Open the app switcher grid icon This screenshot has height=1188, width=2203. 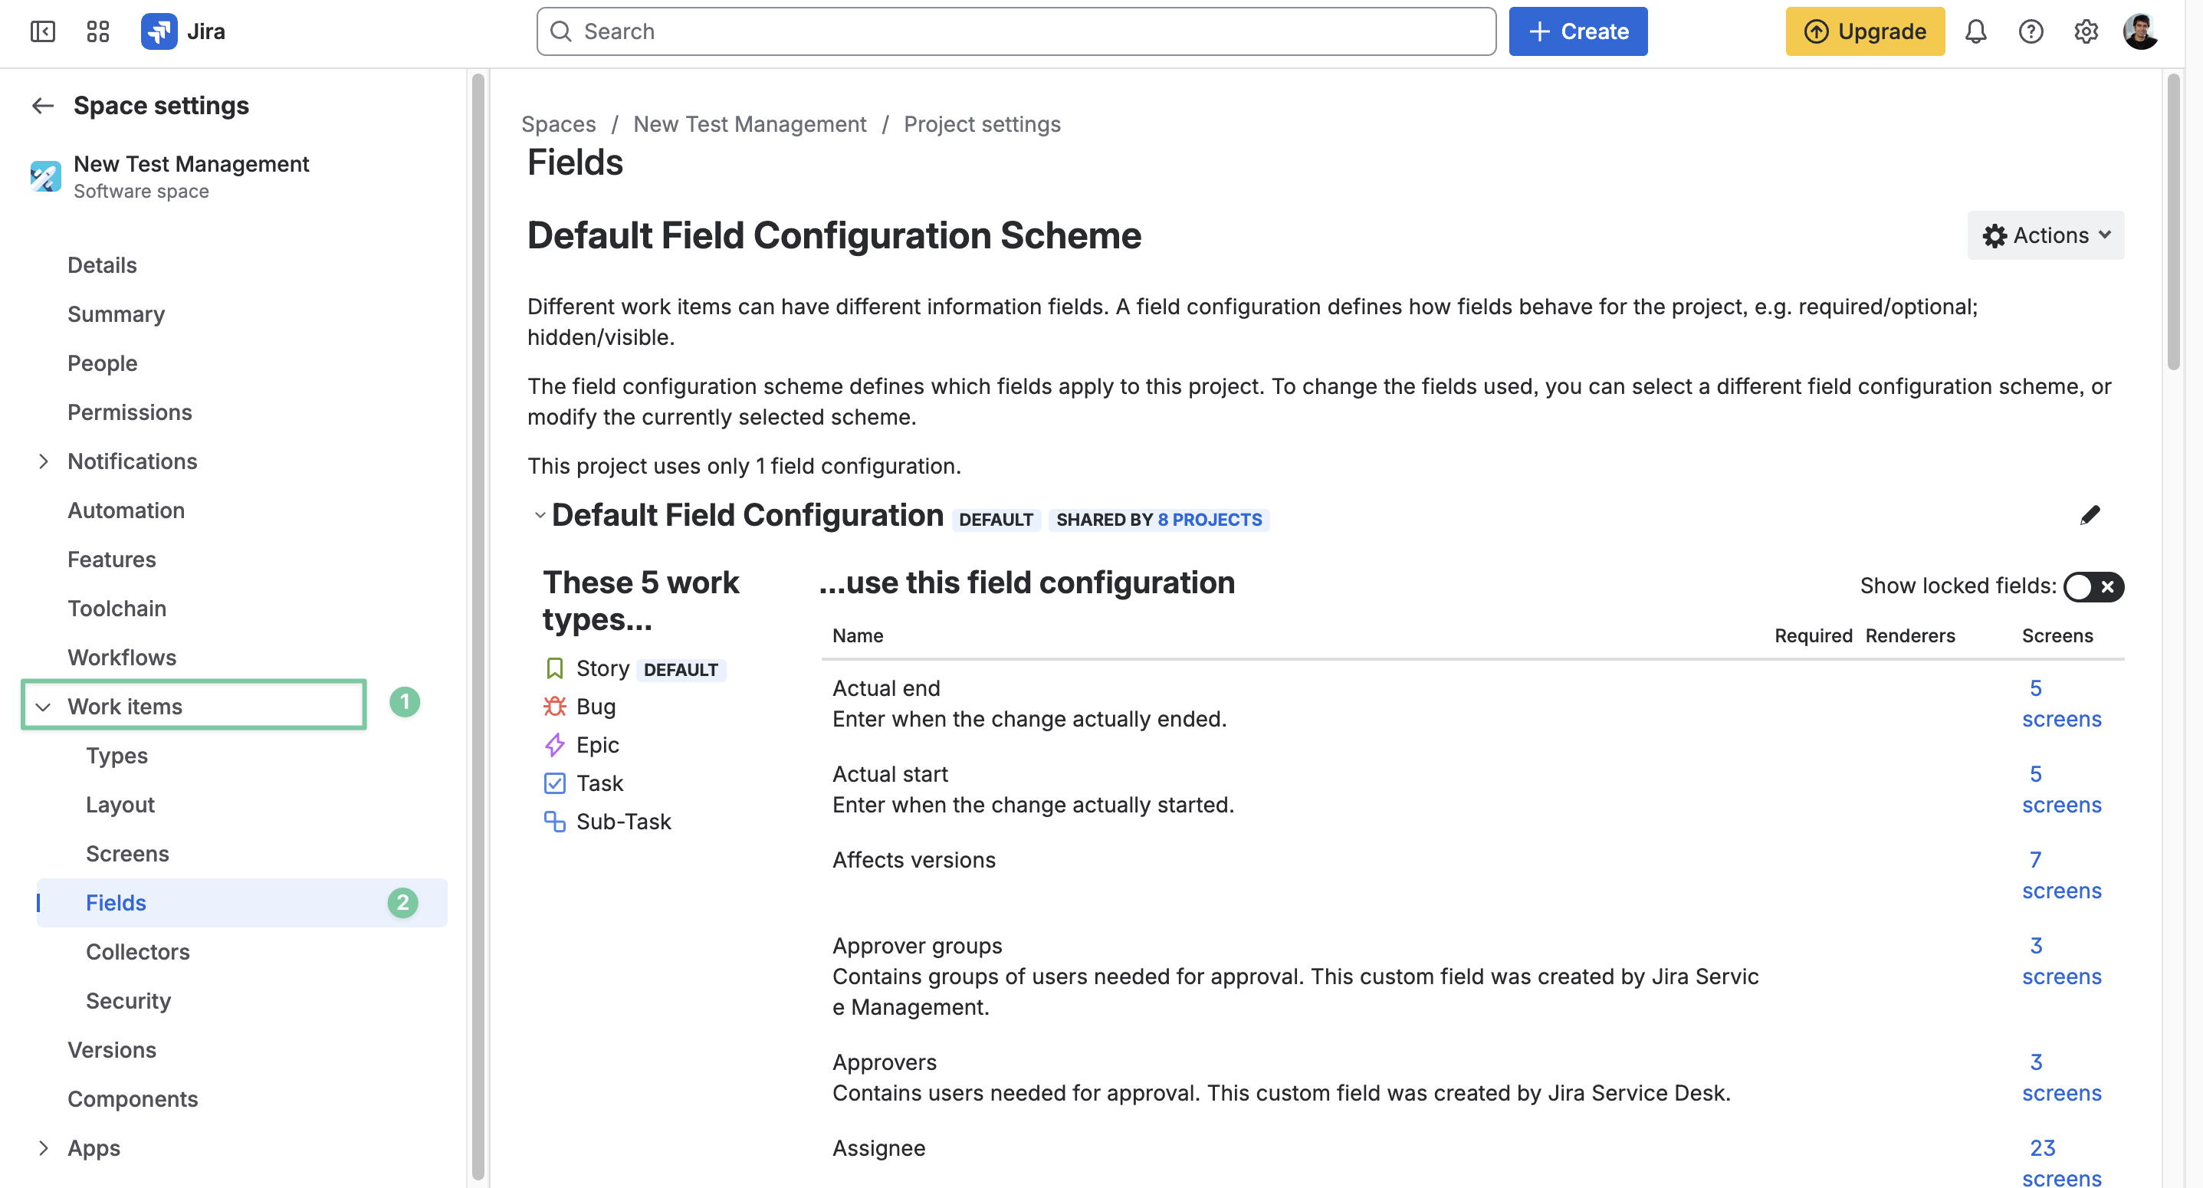click(98, 31)
